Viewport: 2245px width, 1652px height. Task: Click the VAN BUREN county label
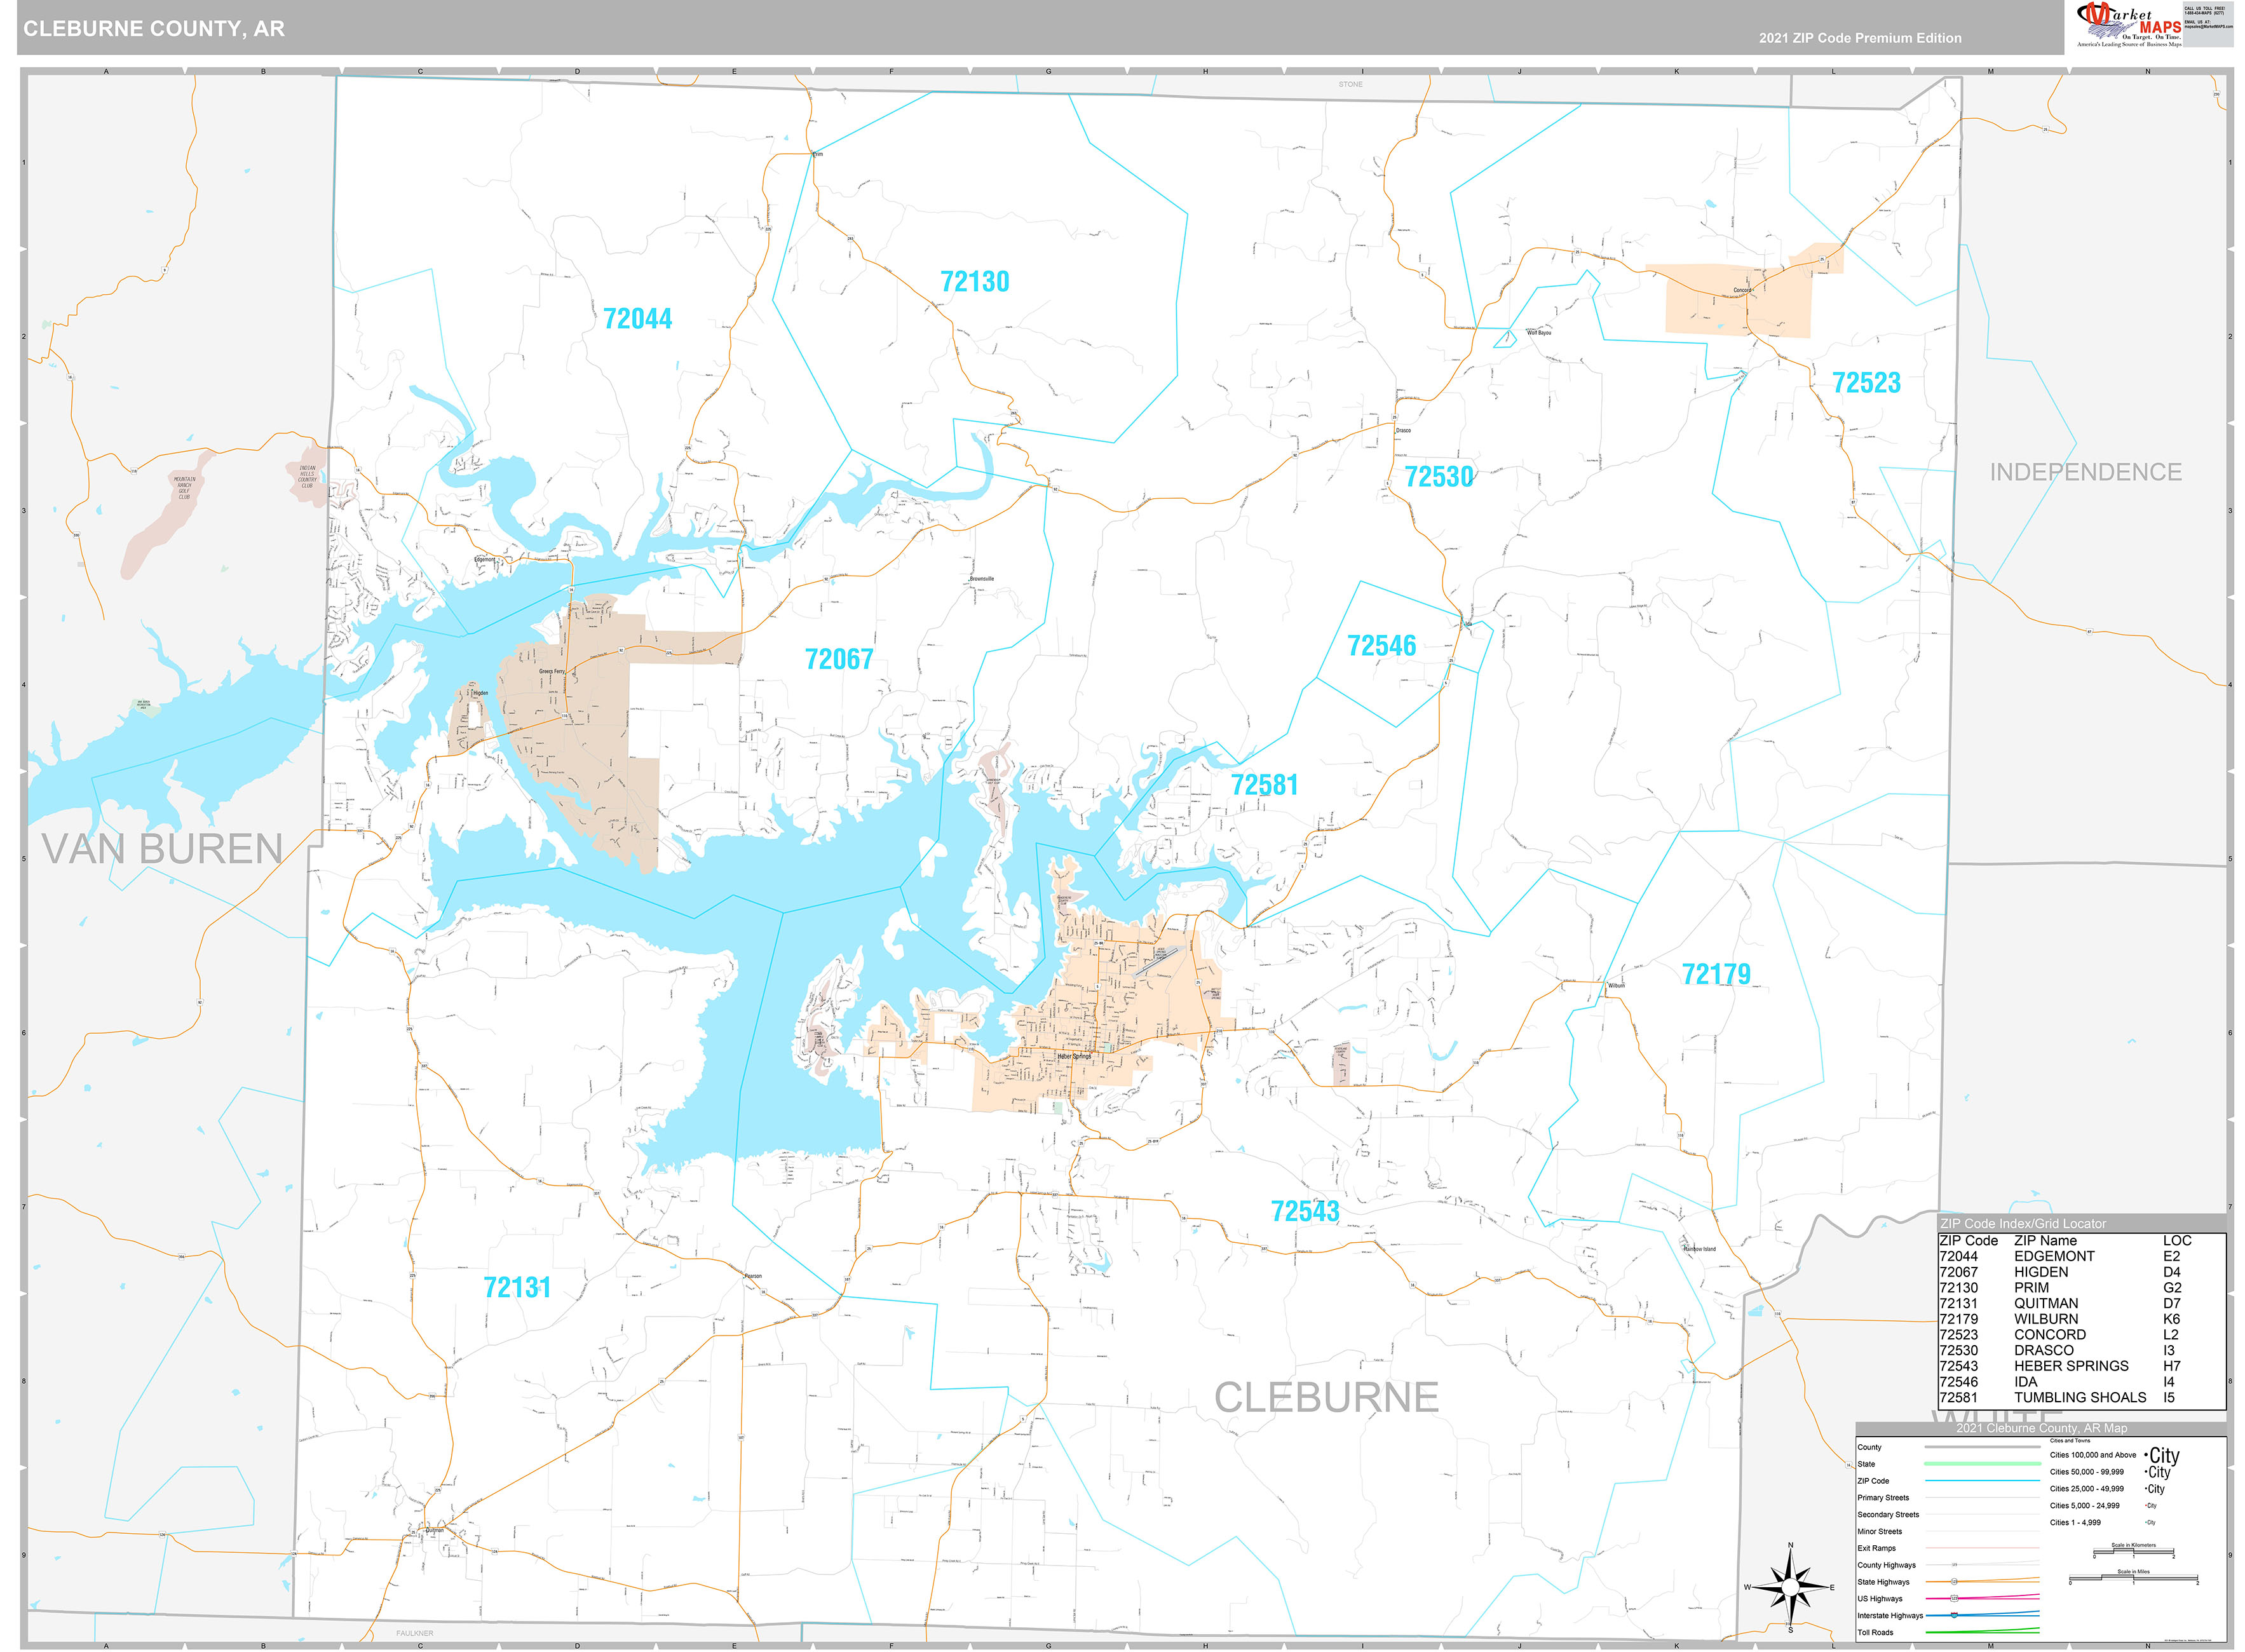coord(163,849)
